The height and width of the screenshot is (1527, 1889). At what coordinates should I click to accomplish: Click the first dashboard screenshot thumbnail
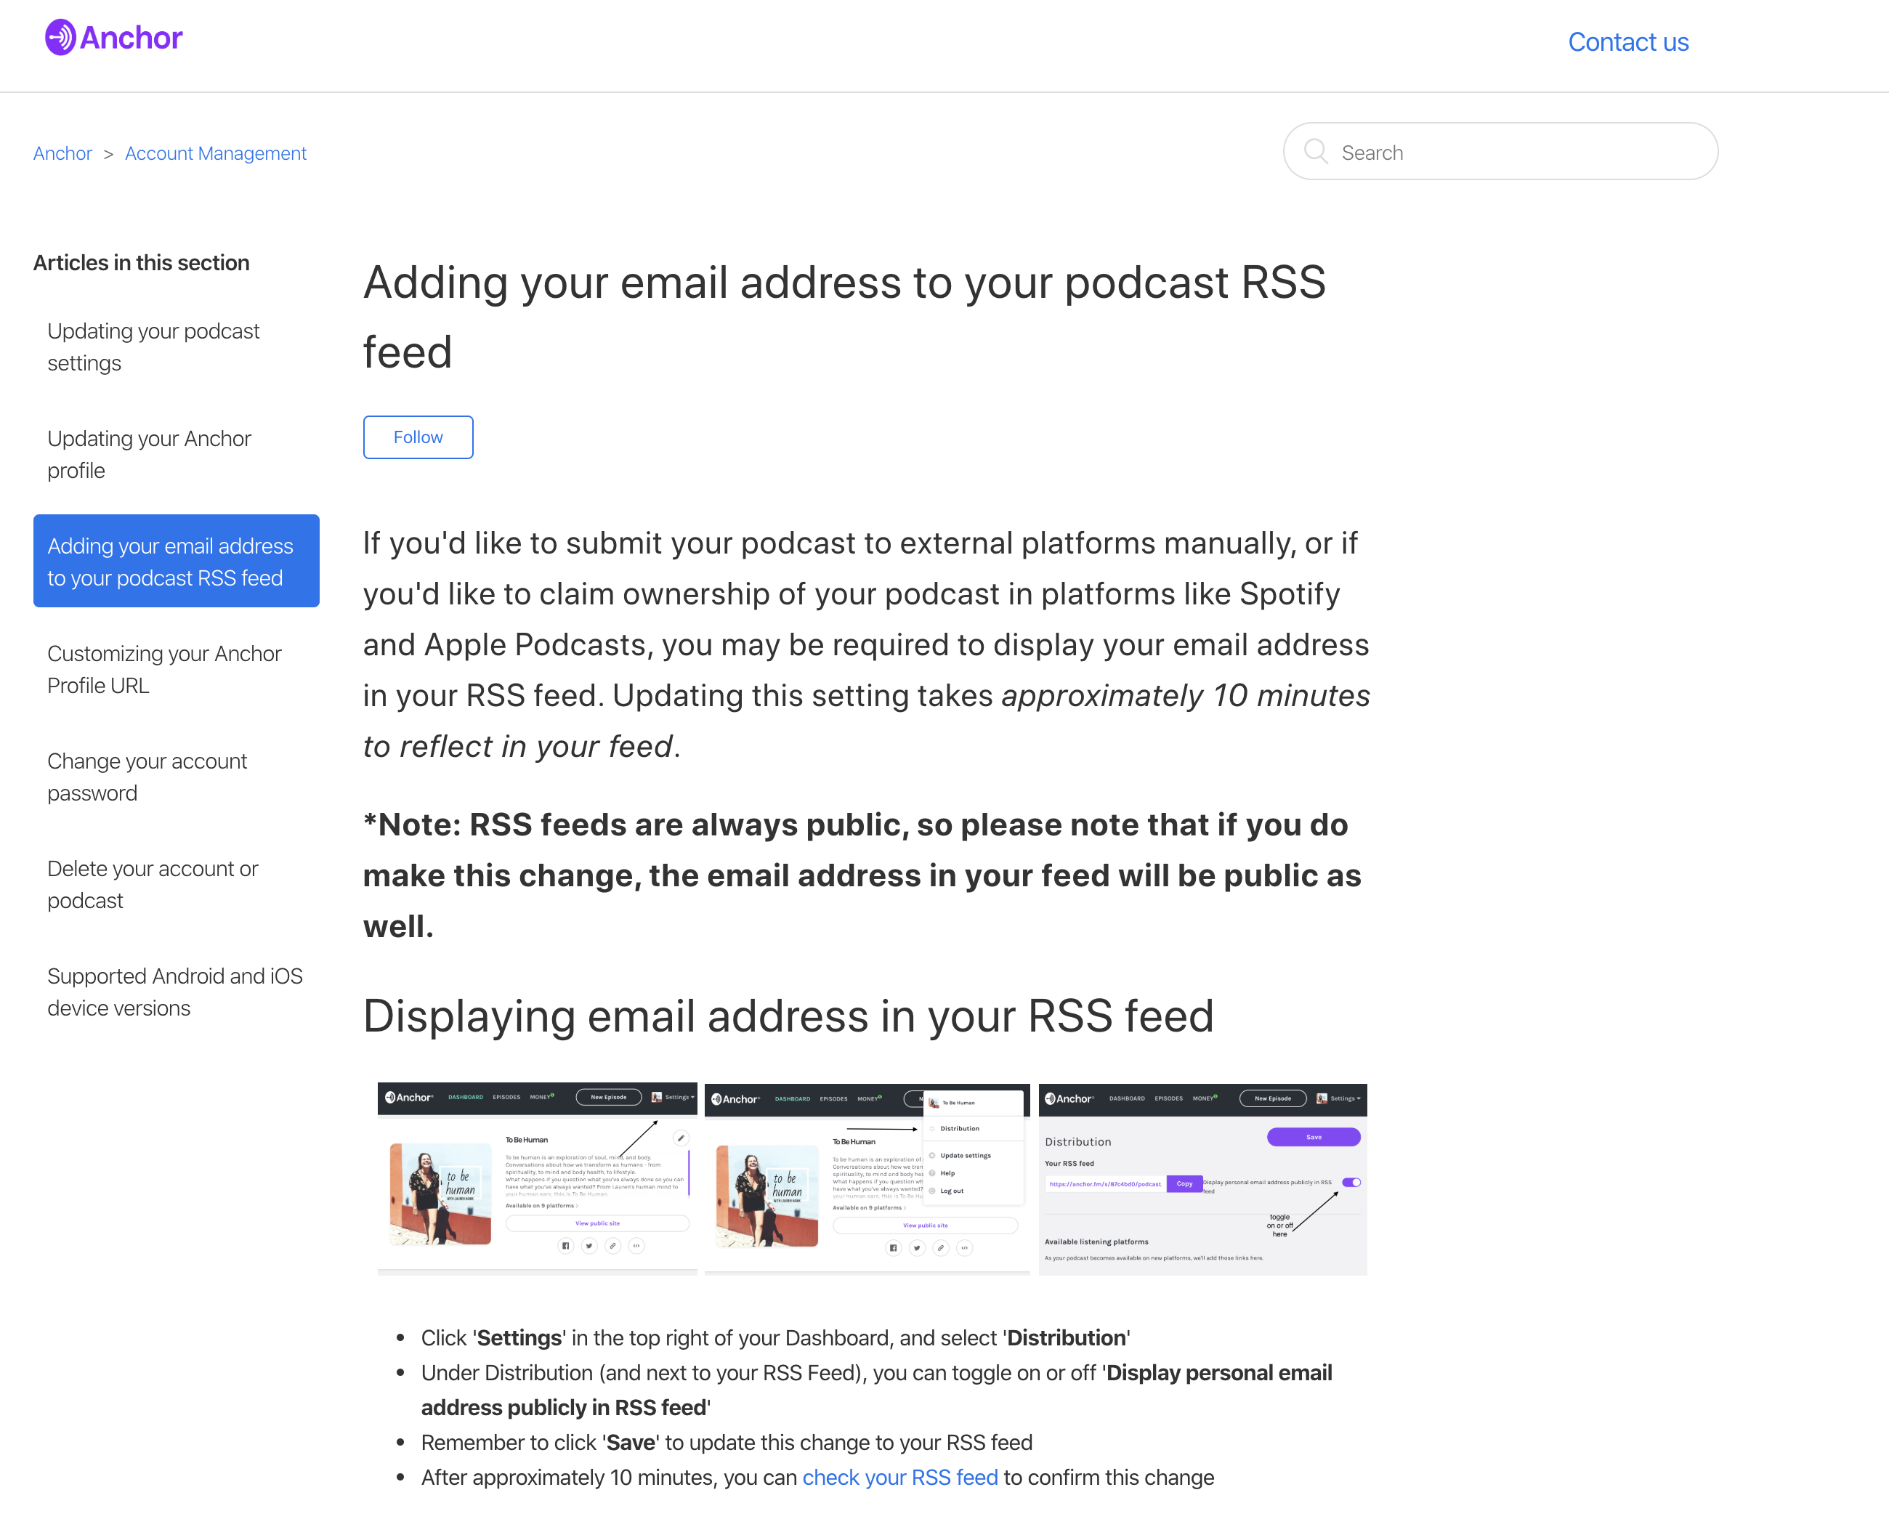tap(537, 1178)
